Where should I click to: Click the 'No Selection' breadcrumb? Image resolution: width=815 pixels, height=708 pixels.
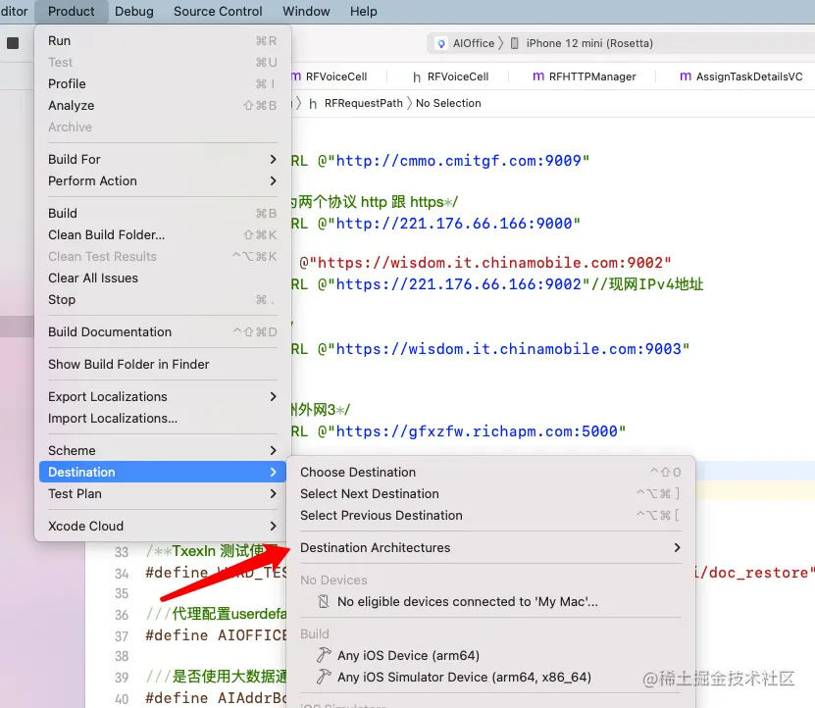pyautogui.click(x=448, y=103)
